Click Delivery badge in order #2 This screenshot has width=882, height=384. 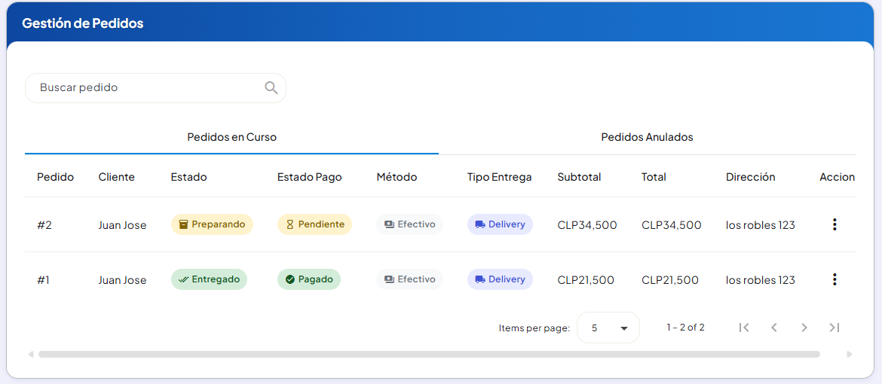pyautogui.click(x=500, y=224)
